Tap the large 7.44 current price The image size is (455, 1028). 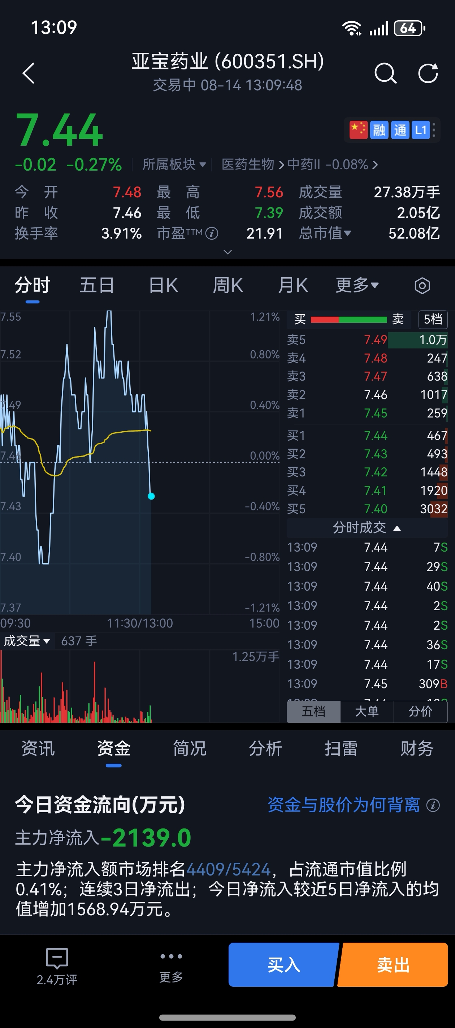pos(59,130)
